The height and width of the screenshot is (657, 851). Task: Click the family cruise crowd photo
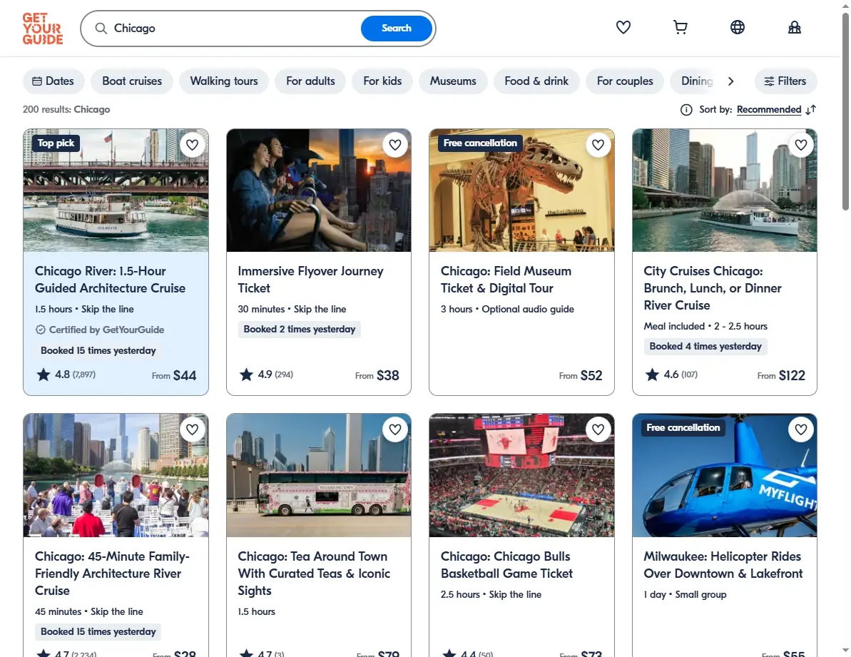116,475
